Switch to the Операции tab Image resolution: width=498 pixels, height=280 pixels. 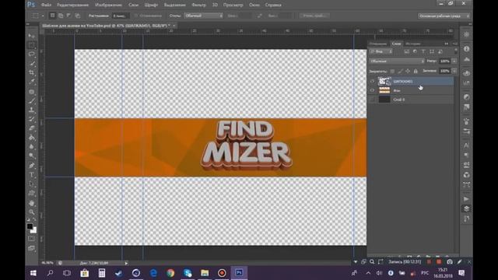[378, 44]
